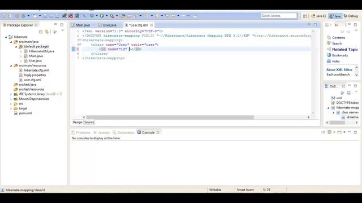
Task: Select Main.java in Package Explorer tree
Action: [x=36, y=56]
